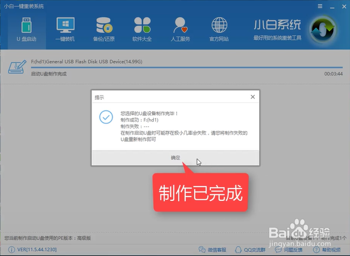Switch to the 一键装机 tab
This screenshot has width=350, height=256.
pos(65,29)
